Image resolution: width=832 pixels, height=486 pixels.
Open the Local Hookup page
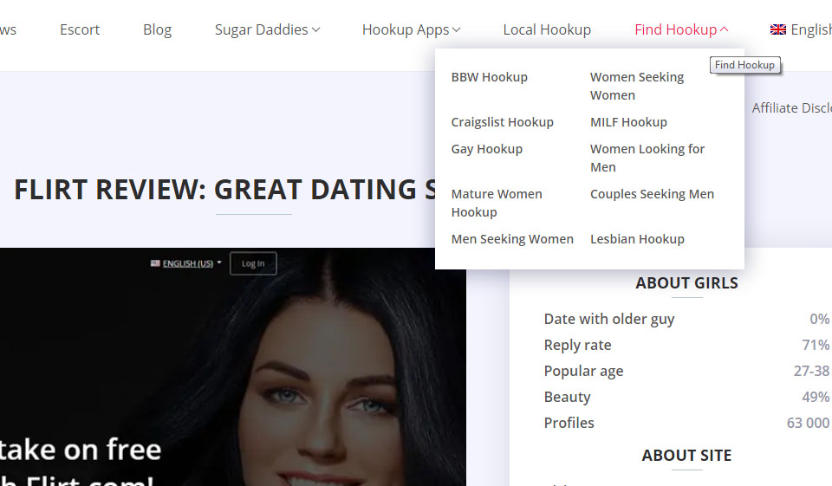[547, 29]
